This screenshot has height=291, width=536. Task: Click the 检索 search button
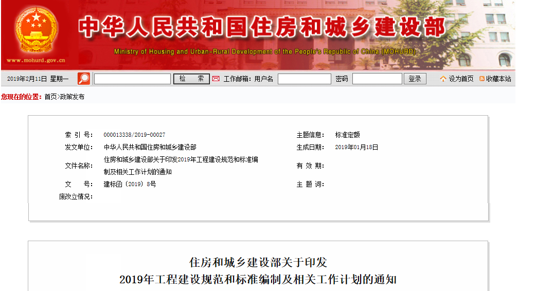point(191,79)
